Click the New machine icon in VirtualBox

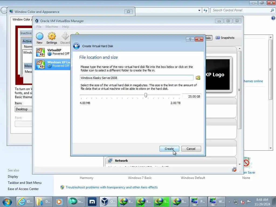click(40, 38)
